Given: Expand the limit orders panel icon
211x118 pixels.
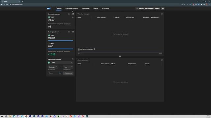Looking at the screenshot, I should click(162, 60).
